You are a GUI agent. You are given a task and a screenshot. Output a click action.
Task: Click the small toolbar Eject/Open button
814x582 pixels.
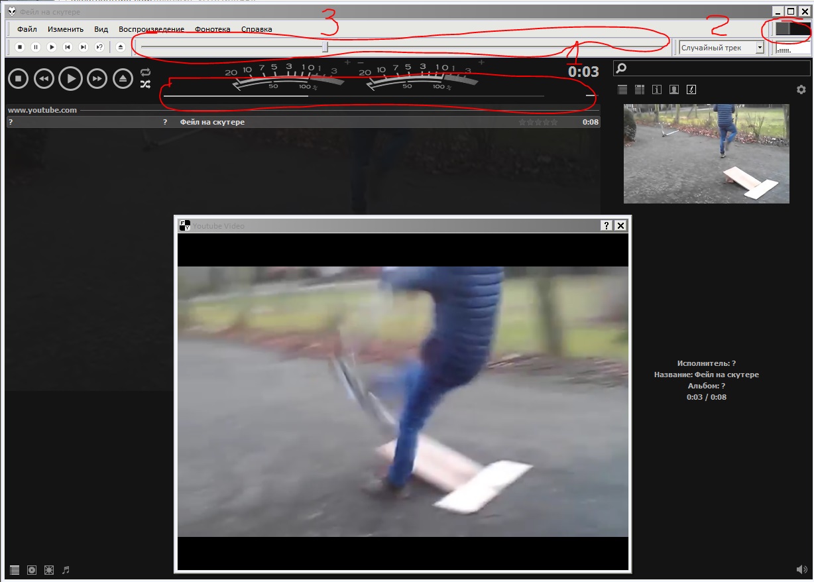tap(120, 47)
